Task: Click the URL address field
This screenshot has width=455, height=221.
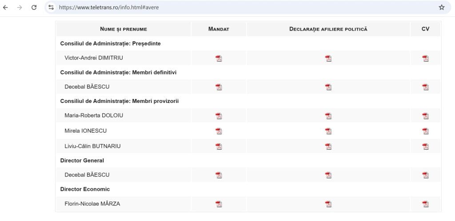Action: (x=247, y=8)
